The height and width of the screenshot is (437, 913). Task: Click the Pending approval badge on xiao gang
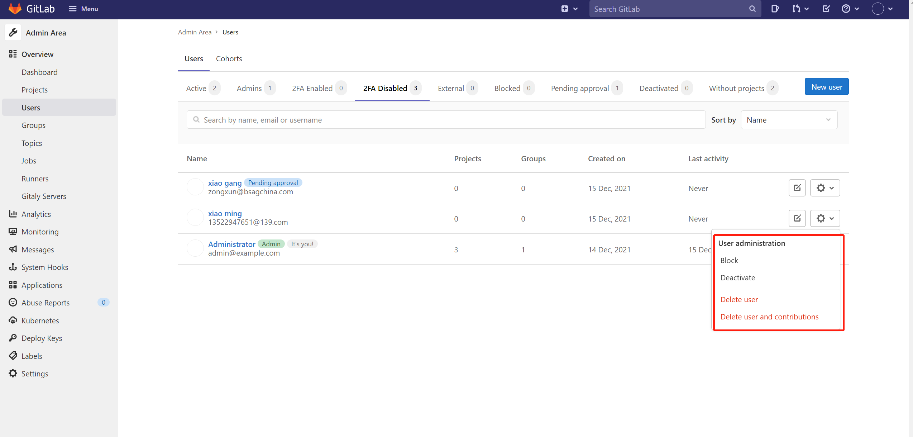coord(273,182)
